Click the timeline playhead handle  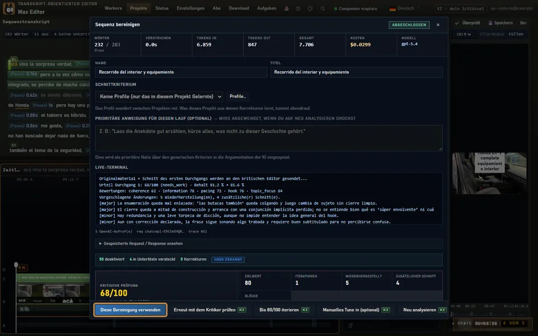click(x=16, y=265)
